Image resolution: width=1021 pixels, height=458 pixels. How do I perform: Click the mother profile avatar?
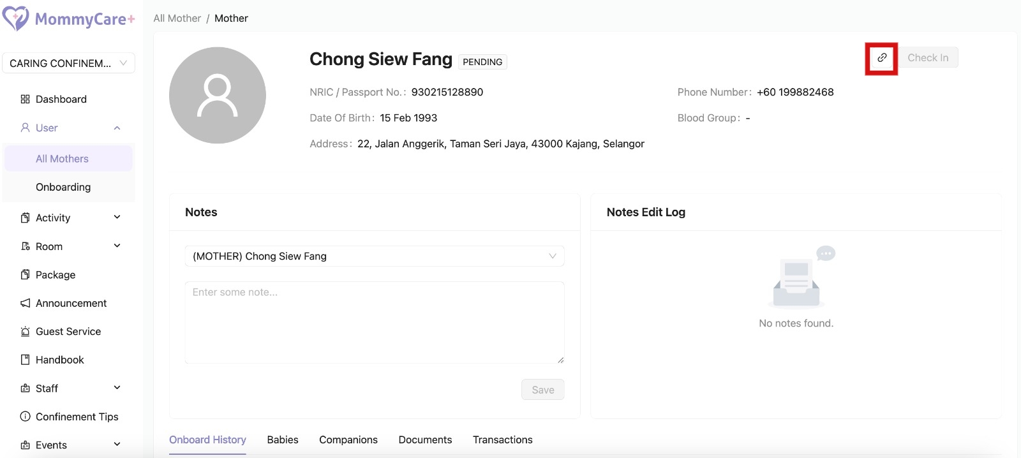point(218,96)
